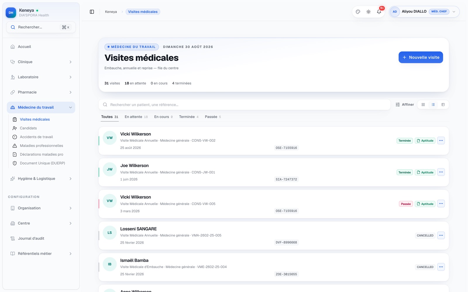Image resolution: width=468 pixels, height=292 pixels.
Task: Expand Référentiels métier menu
Action: click(41, 254)
